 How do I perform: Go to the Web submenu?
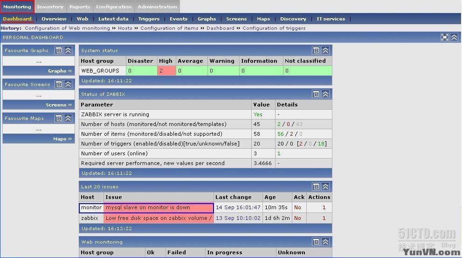coord(83,19)
